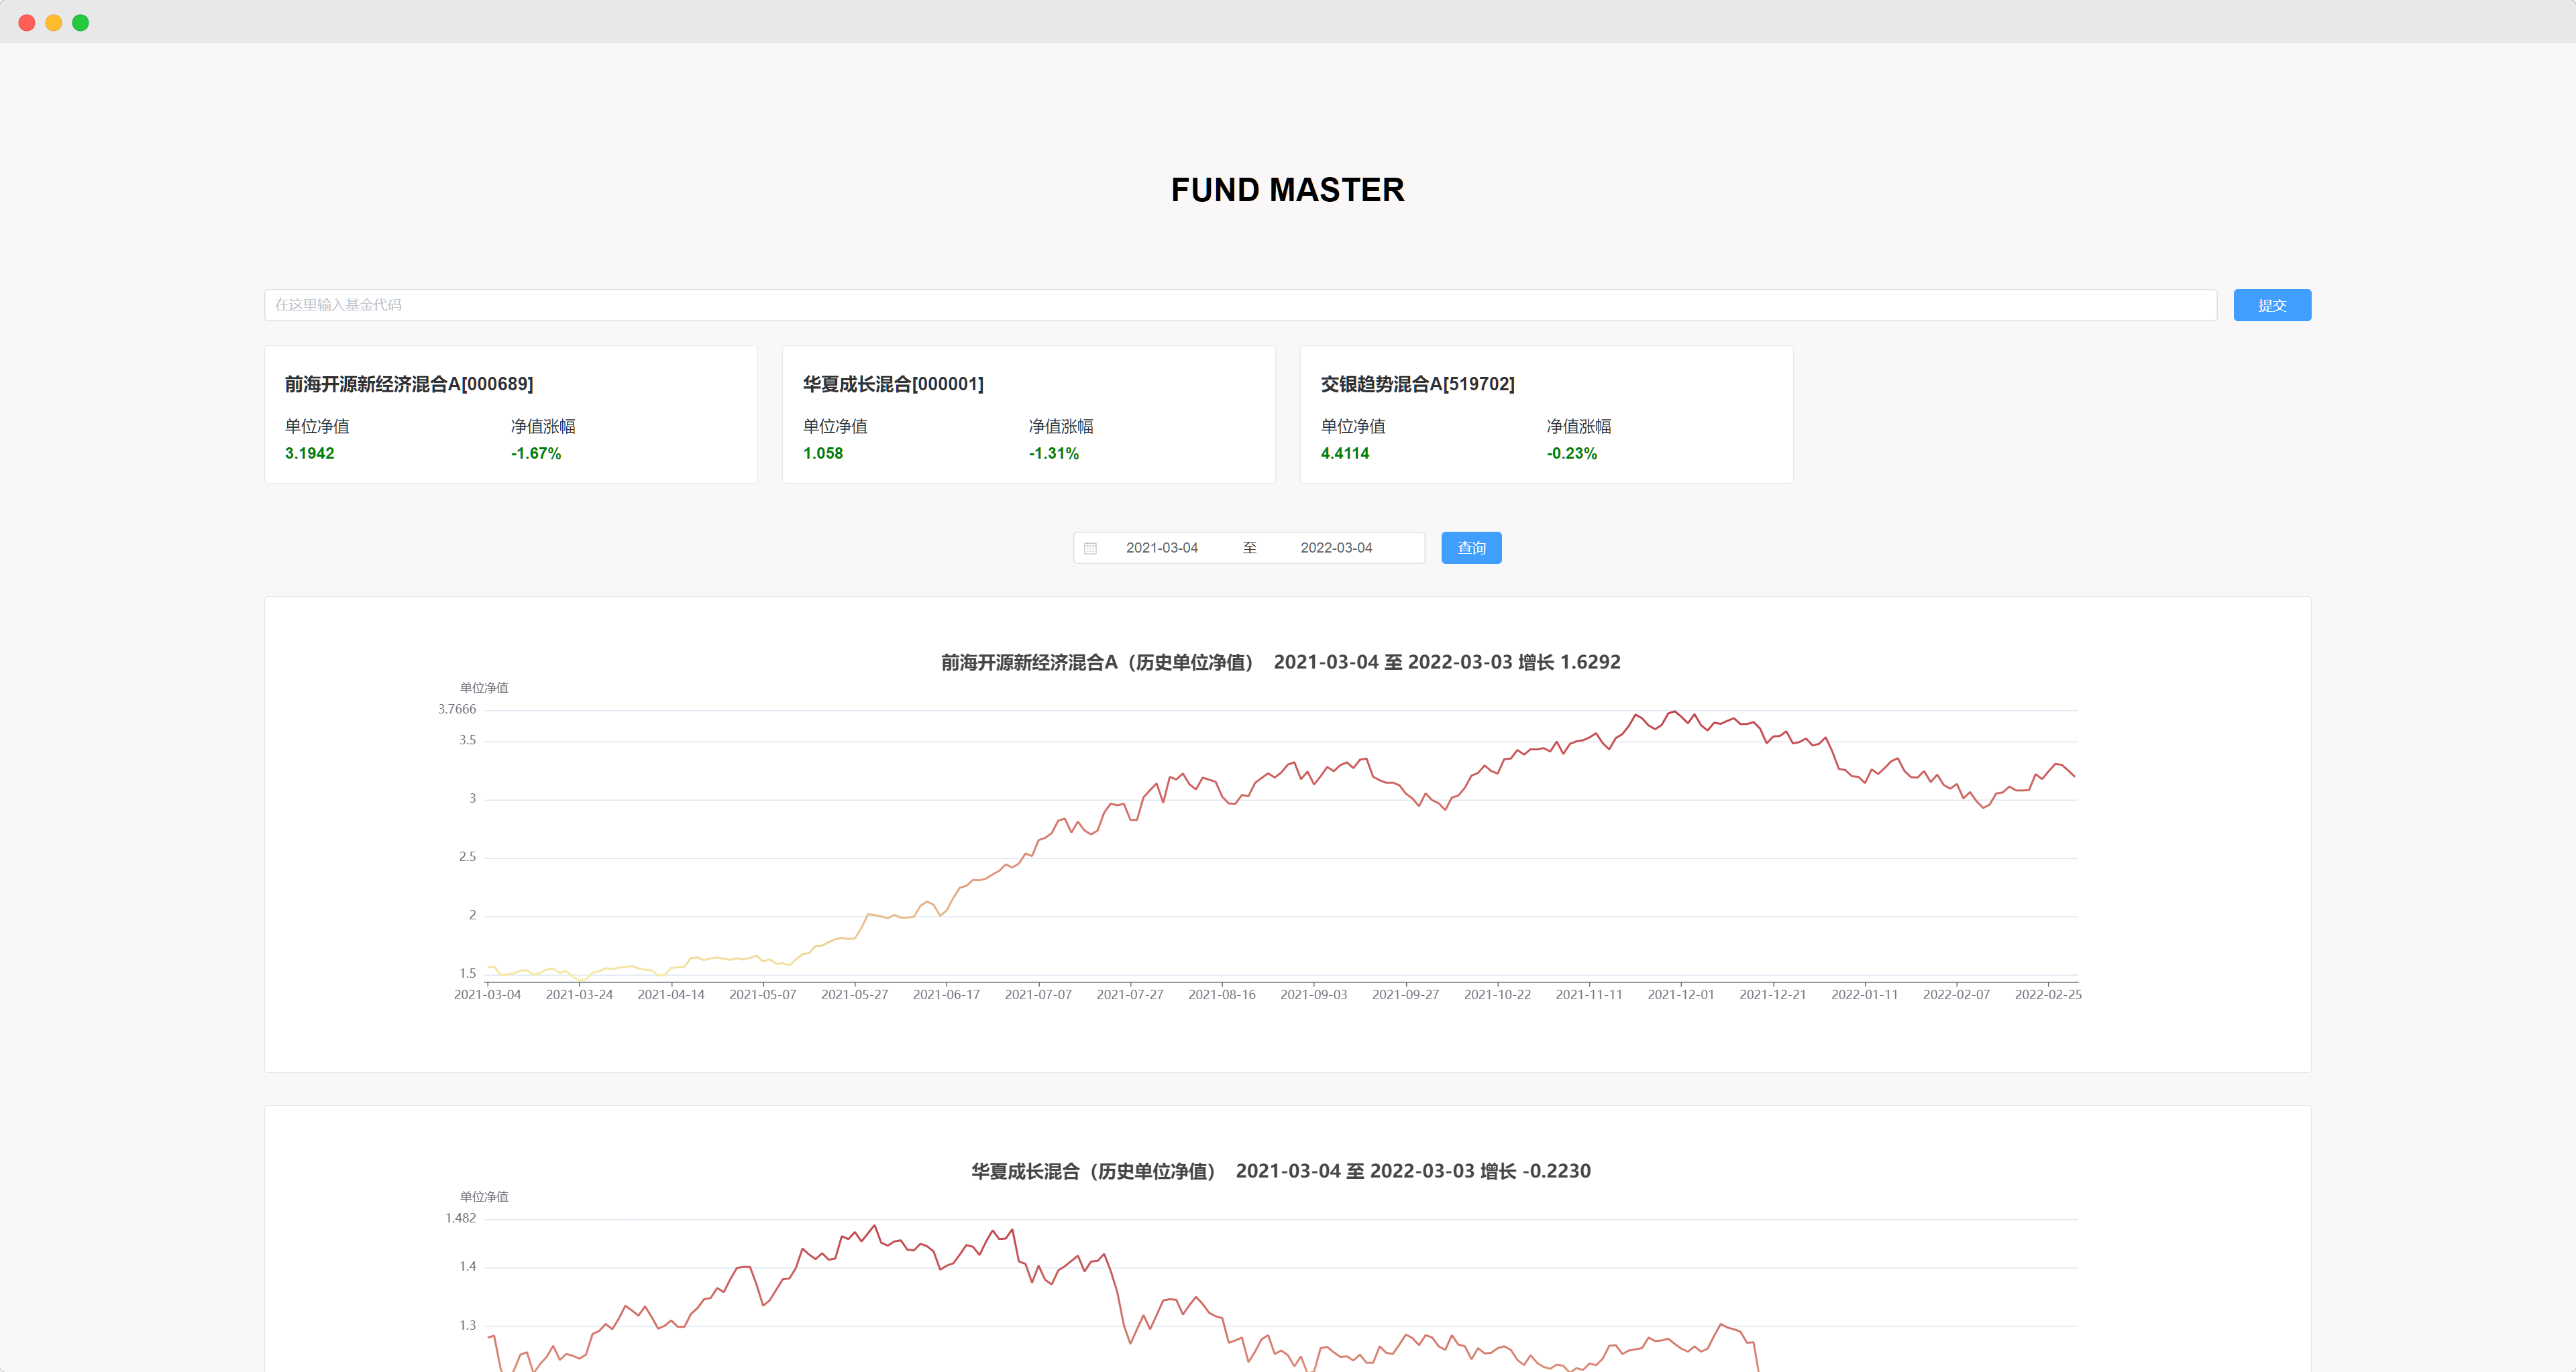The image size is (2576, 1372).
Task: Click the 2021-05-27 axis label
Action: (854, 994)
